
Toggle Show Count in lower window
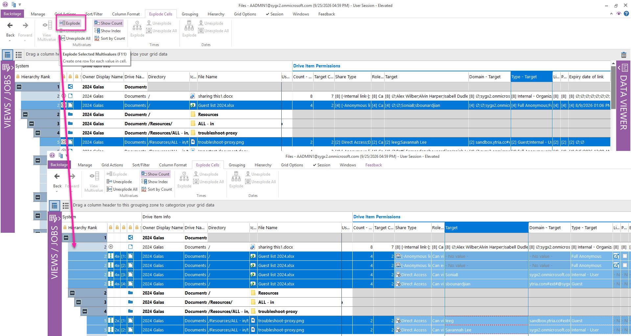point(155,174)
